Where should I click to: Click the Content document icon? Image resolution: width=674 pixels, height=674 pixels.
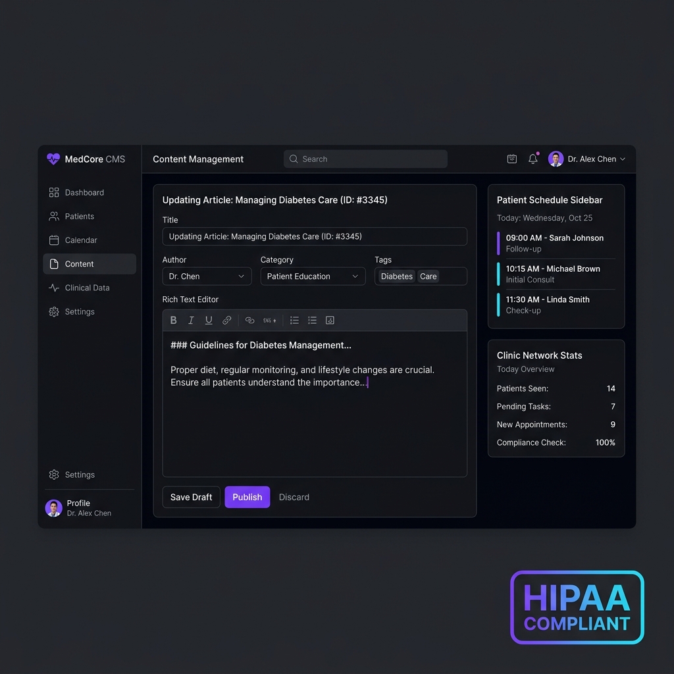[x=54, y=264]
